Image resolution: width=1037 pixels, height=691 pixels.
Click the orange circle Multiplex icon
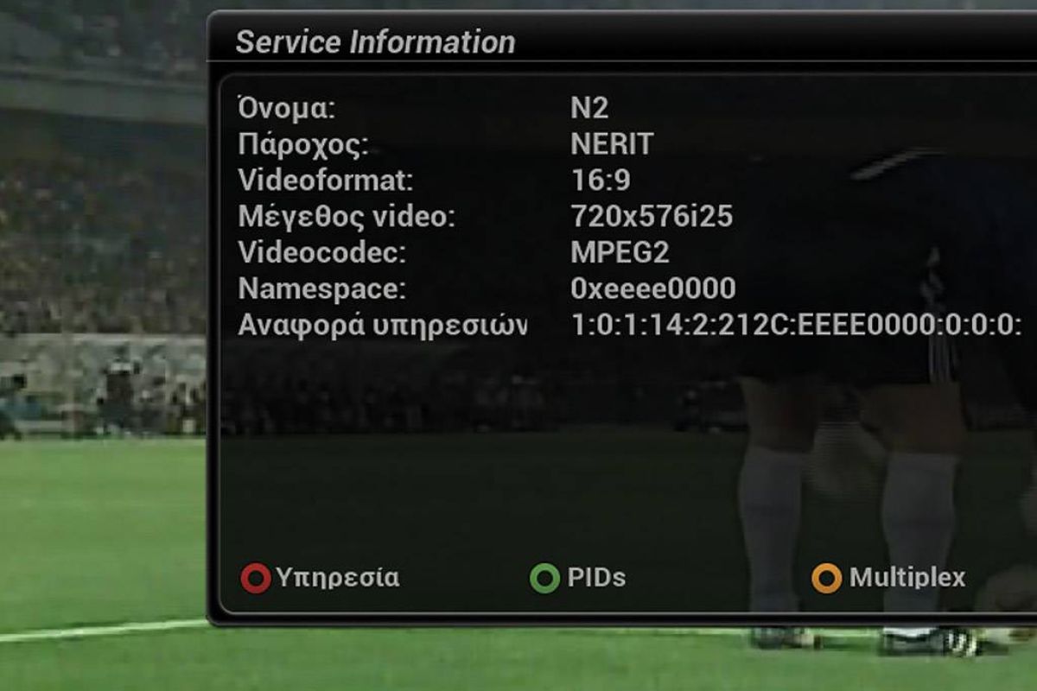point(826,578)
